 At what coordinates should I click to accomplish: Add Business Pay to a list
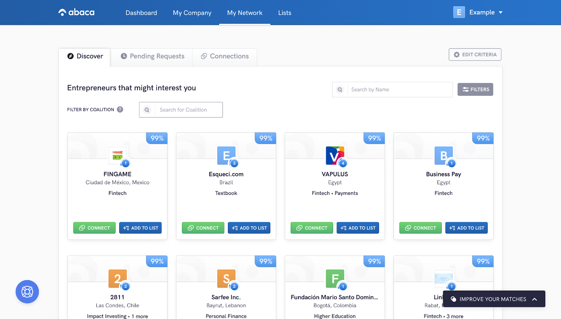tap(466, 228)
